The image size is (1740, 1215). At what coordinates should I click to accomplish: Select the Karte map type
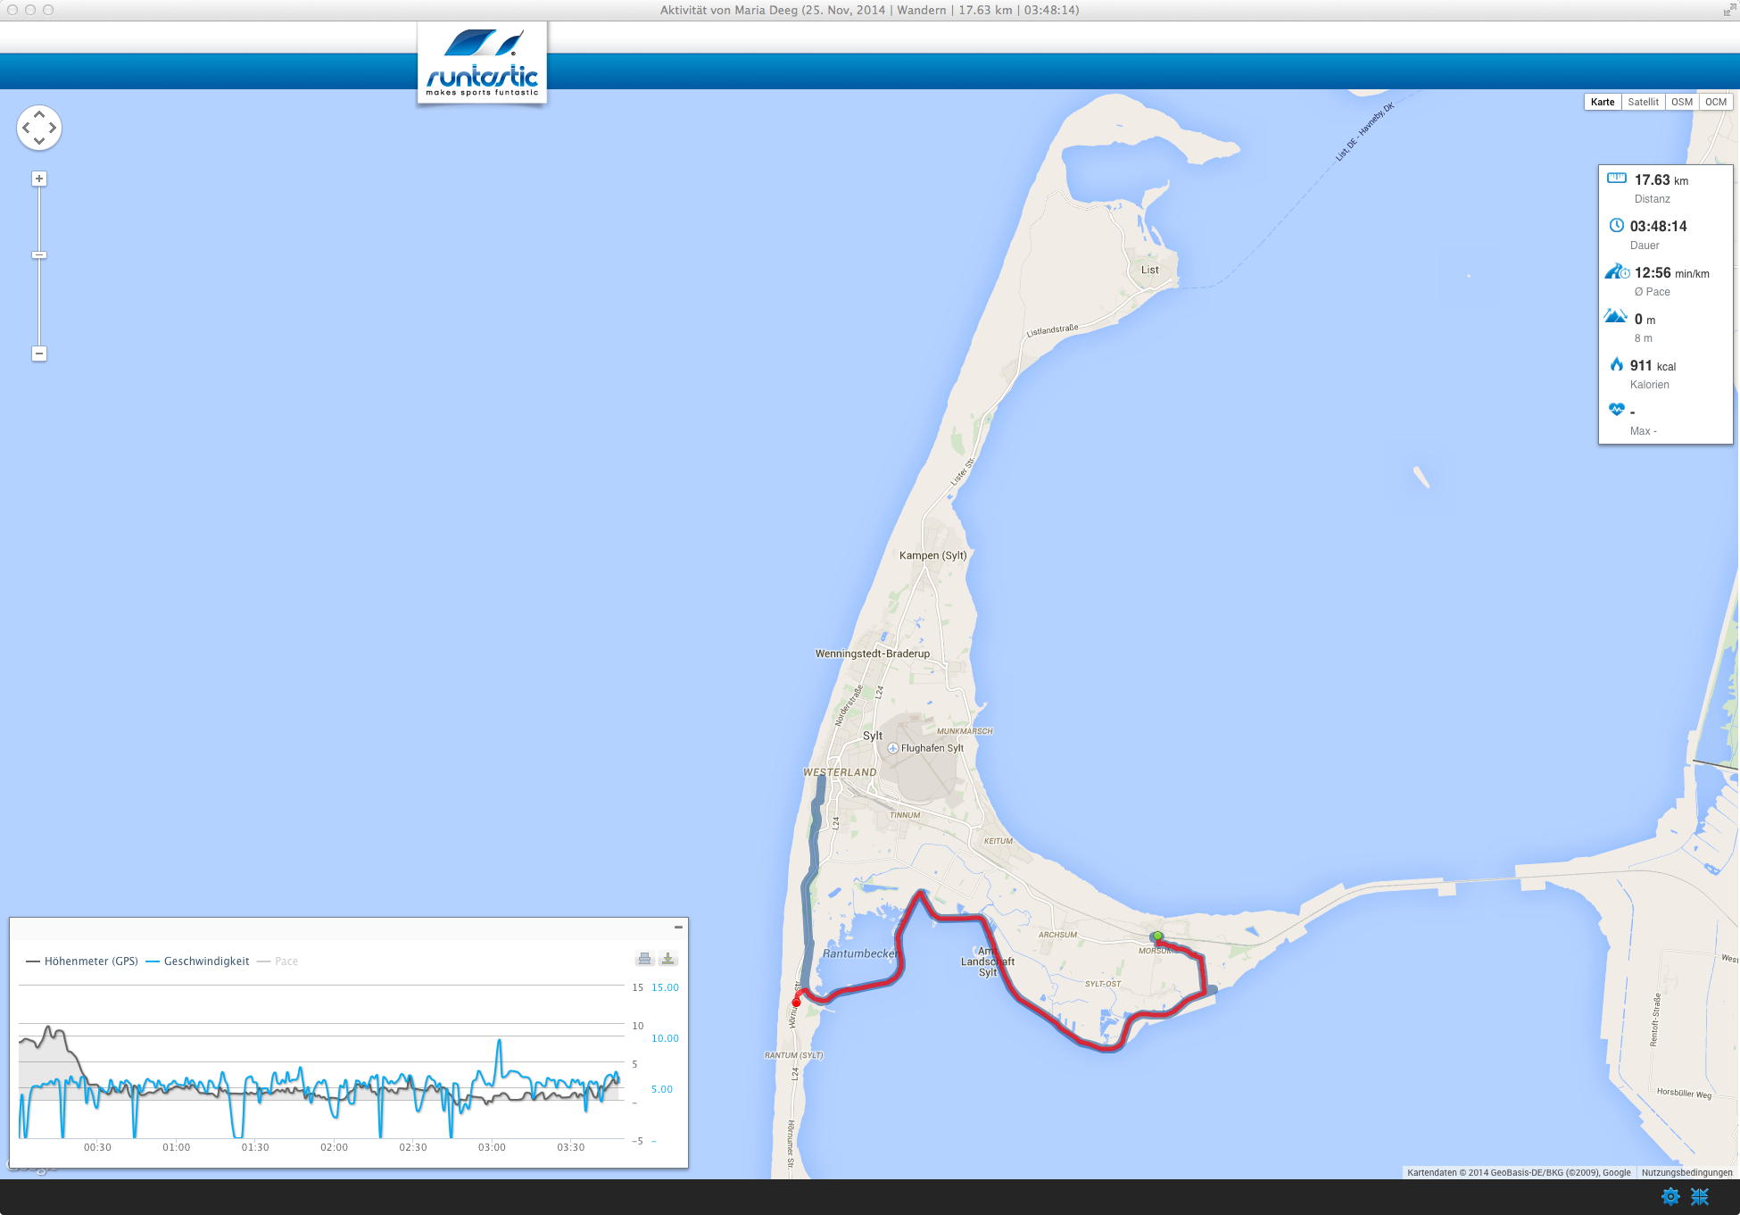click(1603, 102)
